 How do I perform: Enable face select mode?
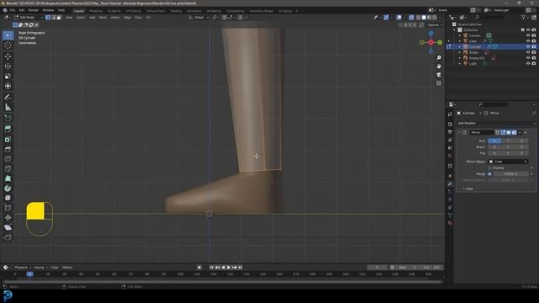click(x=59, y=17)
